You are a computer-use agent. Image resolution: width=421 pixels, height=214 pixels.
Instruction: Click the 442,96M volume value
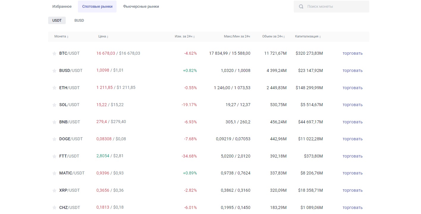coord(278,139)
